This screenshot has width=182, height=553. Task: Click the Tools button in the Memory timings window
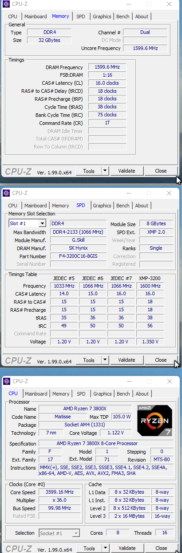point(89,171)
